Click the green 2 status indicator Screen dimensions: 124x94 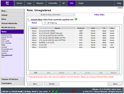pyautogui.click(x=57, y=91)
